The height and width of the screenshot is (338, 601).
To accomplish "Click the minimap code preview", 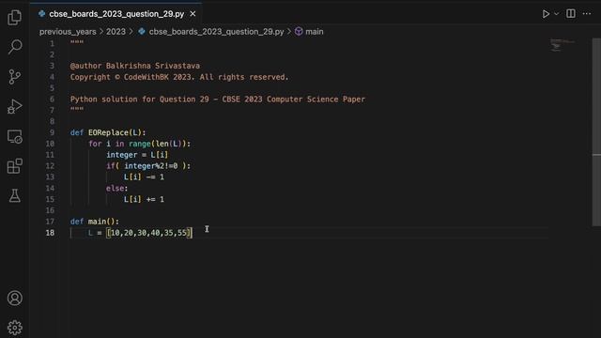I will point(562,45).
